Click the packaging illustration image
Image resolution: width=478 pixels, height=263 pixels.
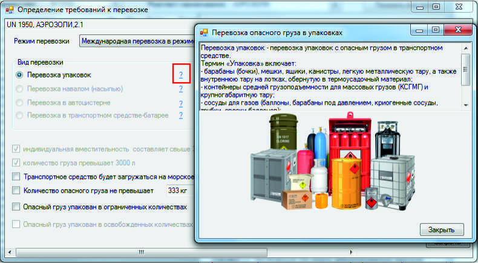(333, 161)
